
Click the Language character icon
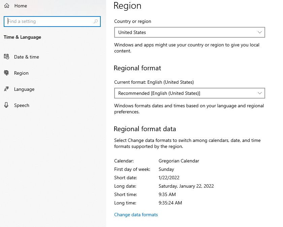tap(6, 89)
